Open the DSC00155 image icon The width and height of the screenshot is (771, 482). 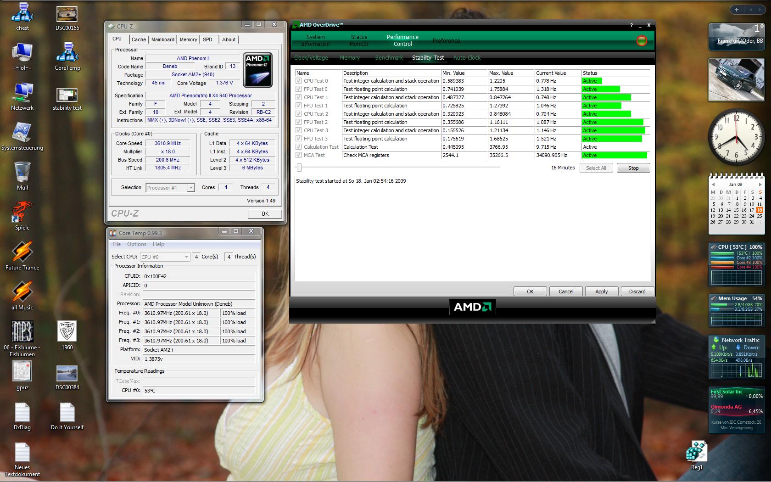(x=67, y=17)
